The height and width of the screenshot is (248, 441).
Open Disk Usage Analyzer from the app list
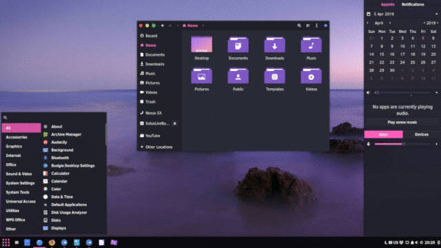point(73,213)
